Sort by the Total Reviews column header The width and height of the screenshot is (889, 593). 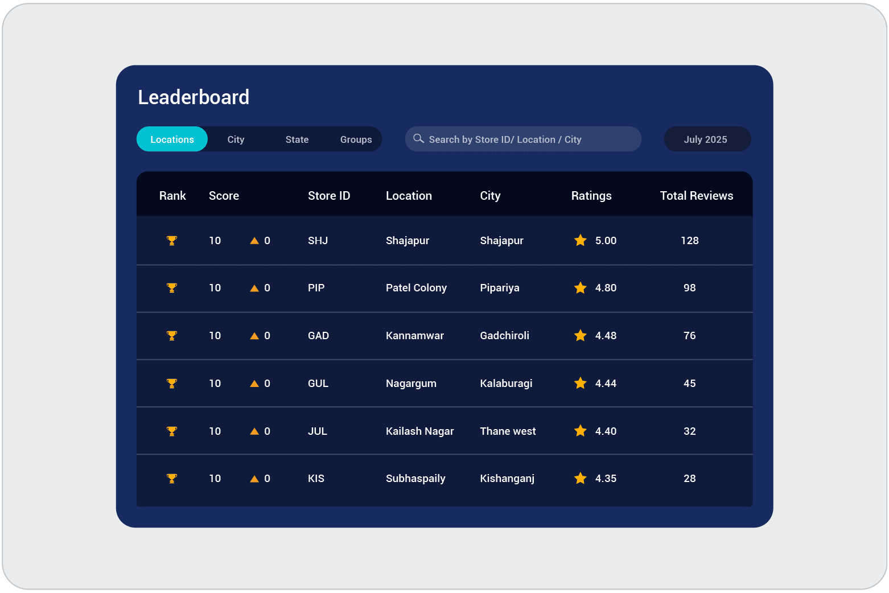696,196
